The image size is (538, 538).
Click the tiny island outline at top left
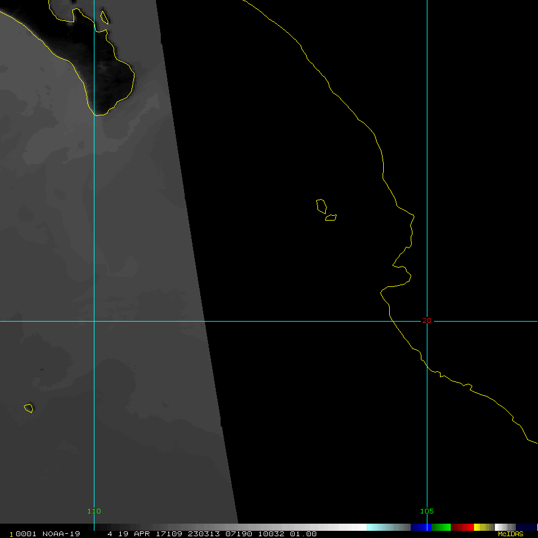point(105,17)
